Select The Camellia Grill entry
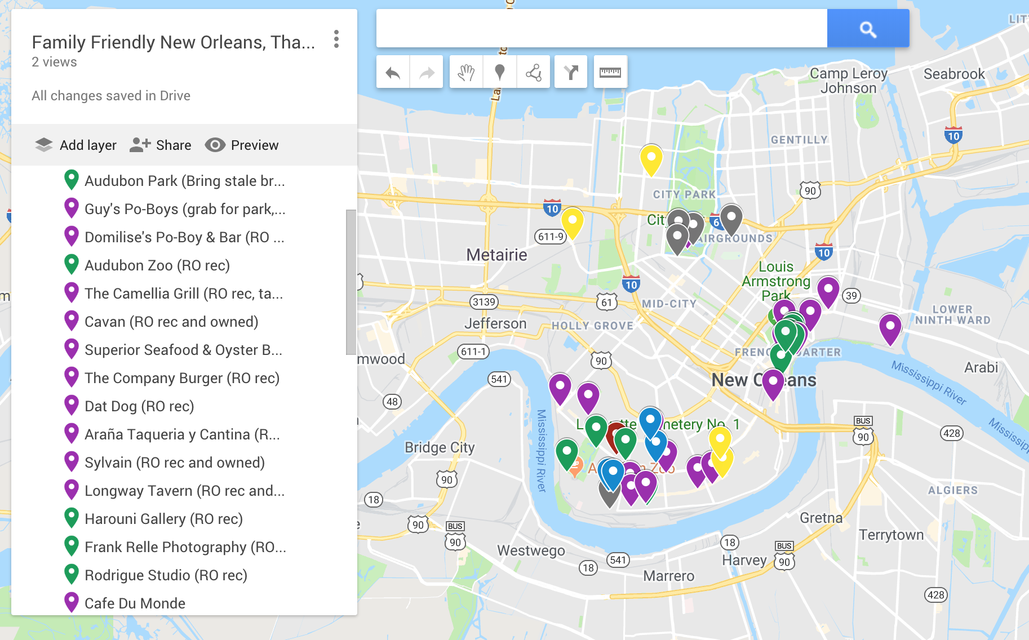 [x=184, y=294]
